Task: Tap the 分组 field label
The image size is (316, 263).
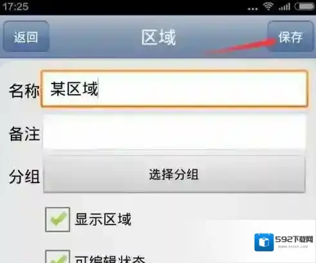Action: [24, 177]
